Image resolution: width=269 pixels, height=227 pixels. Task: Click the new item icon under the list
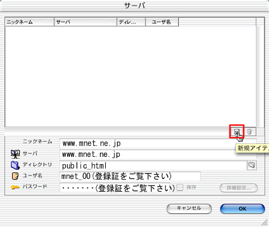tap(237, 132)
